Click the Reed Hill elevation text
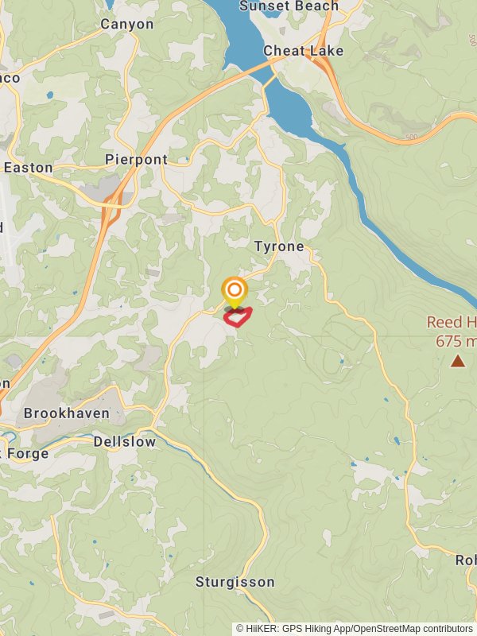The image size is (477, 636). (x=455, y=341)
